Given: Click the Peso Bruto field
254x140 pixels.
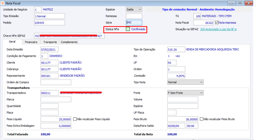Looking at the screenshot, I should click(183, 119).
